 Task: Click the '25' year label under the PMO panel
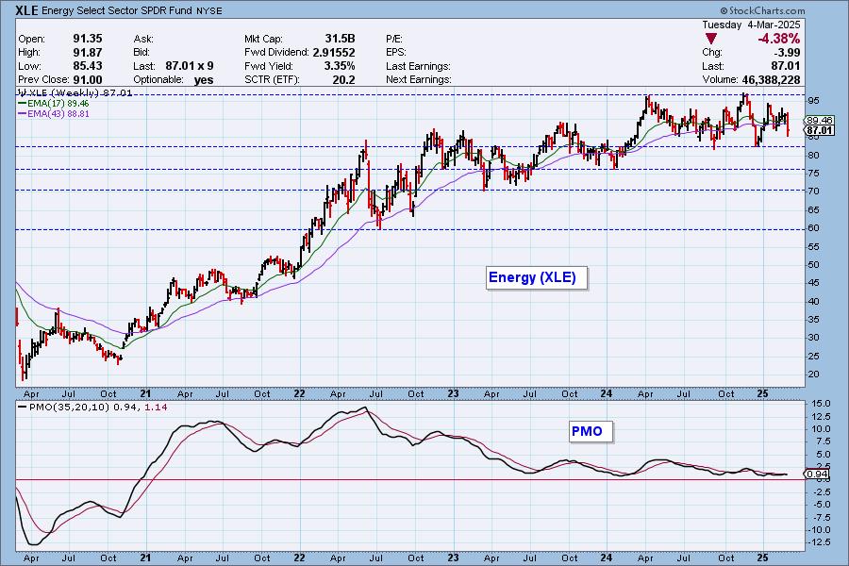coord(762,558)
